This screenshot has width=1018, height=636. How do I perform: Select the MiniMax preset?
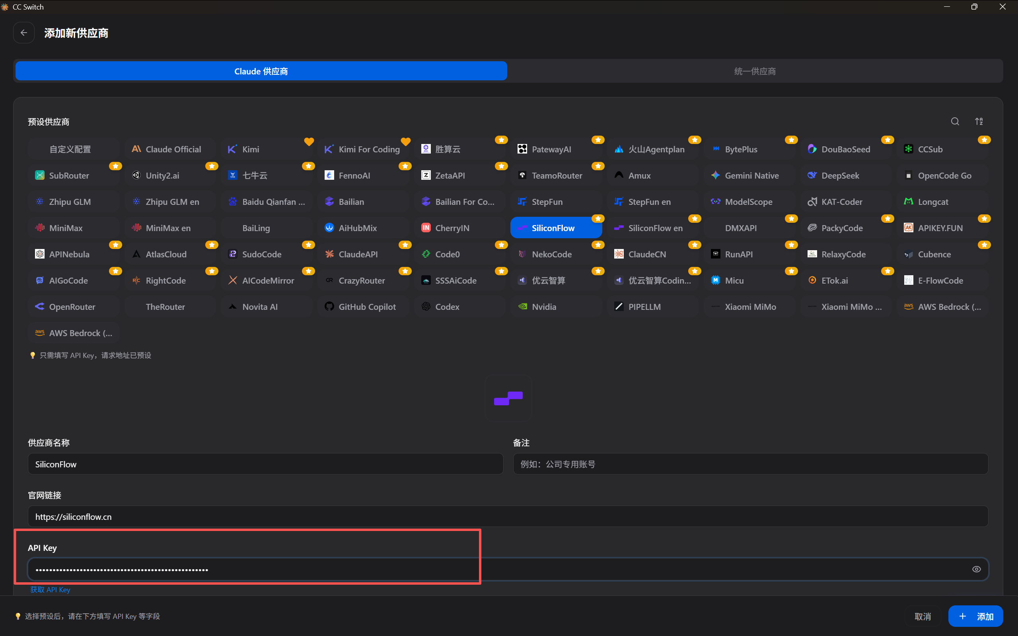click(74, 228)
